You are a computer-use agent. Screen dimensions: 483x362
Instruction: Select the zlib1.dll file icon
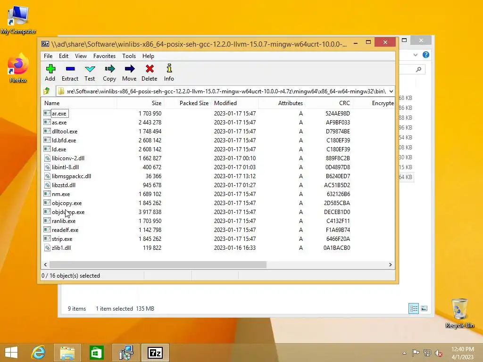click(x=47, y=248)
